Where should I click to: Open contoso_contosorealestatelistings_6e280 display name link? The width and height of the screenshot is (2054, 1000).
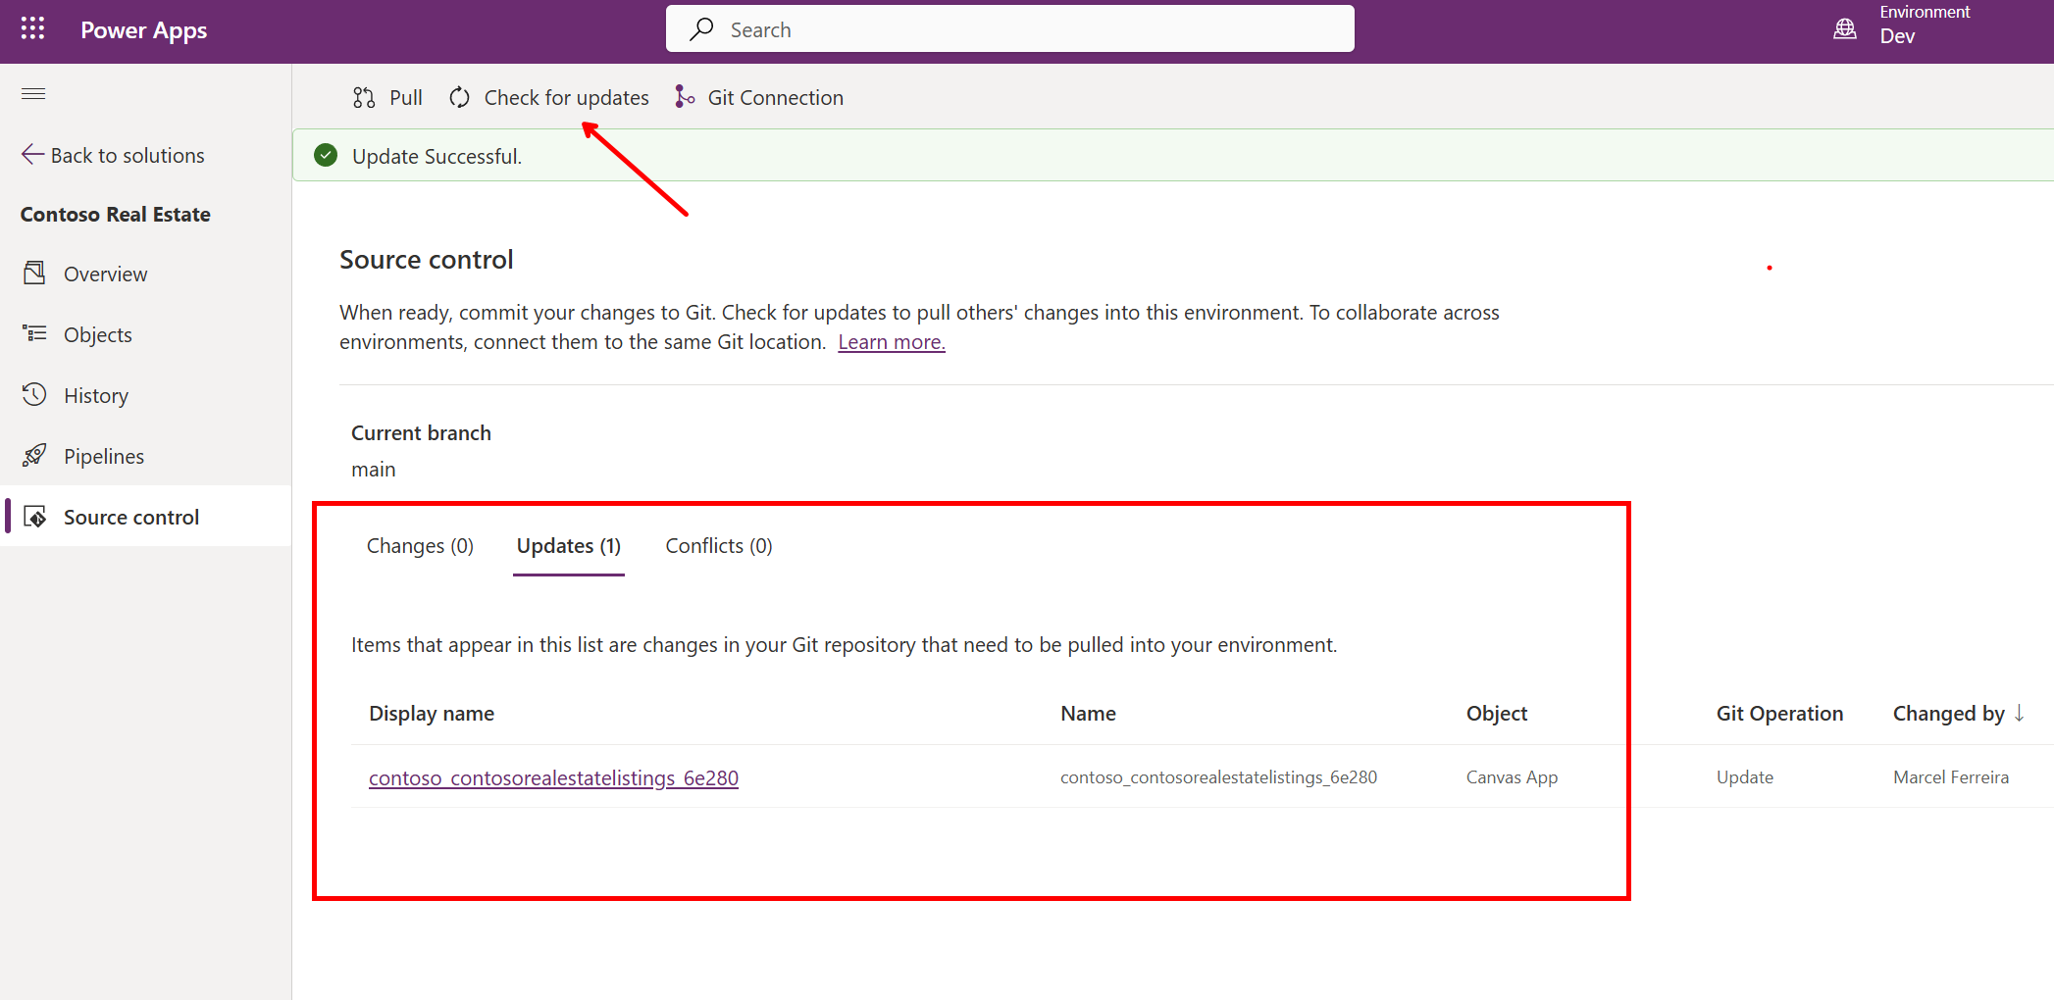[553, 778]
